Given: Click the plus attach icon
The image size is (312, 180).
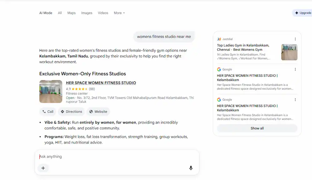Looking at the screenshot, I should pos(43,168).
